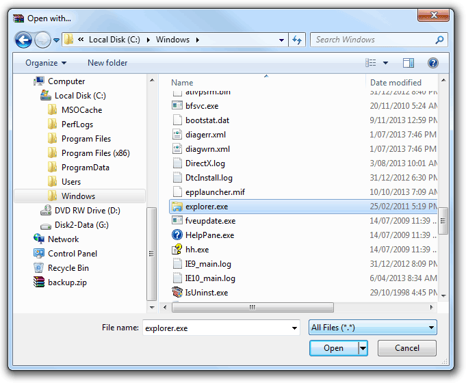The height and width of the screenshot is (383, 466).
Task: Open the More view options arrow
Action: 385,63
